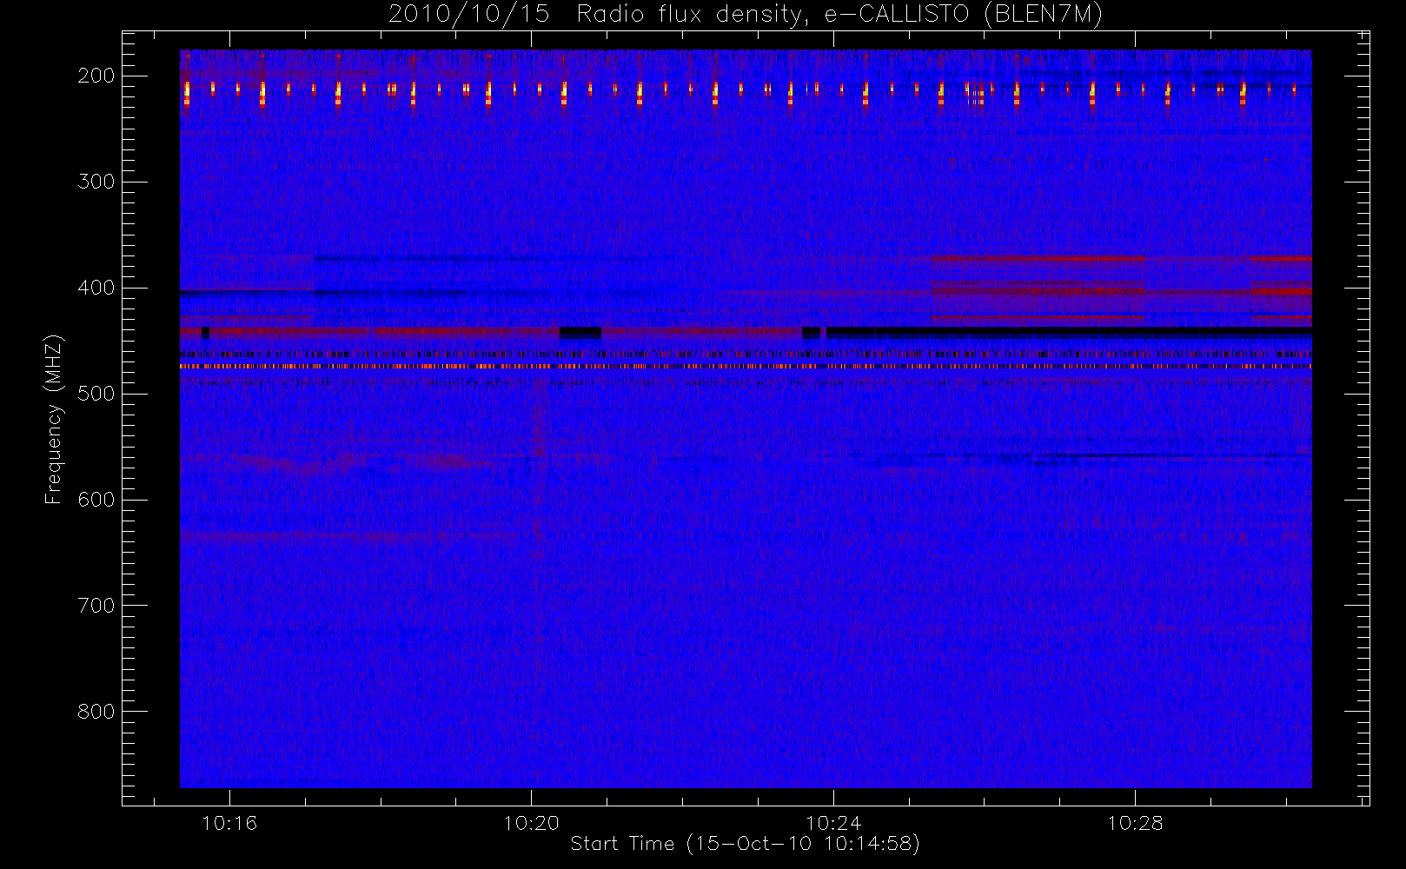Click the 300 frequency tick label

(96, 182)
